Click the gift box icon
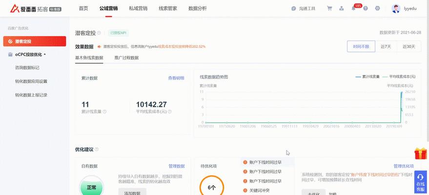The width and height of the screenshot is (429, 195). 420,154
